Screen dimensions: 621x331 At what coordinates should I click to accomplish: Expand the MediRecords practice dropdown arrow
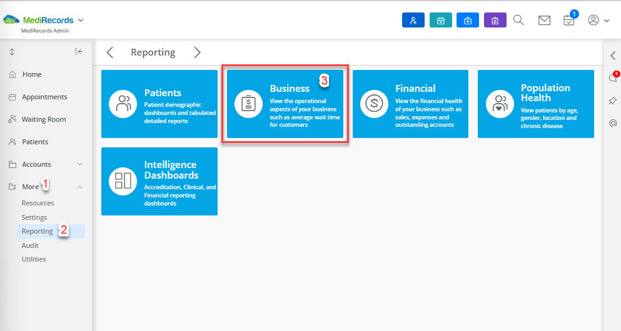81,20
